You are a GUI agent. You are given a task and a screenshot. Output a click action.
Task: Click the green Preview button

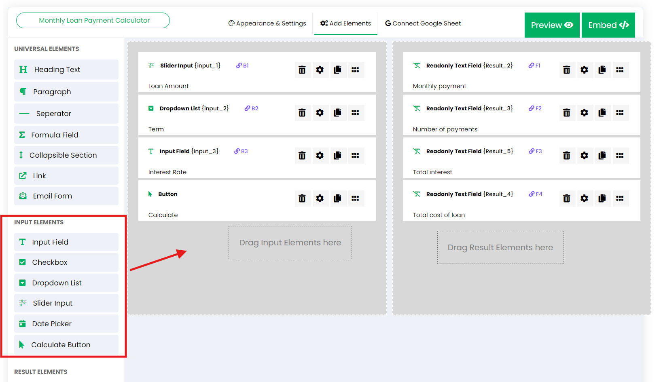tap(552, 25)
